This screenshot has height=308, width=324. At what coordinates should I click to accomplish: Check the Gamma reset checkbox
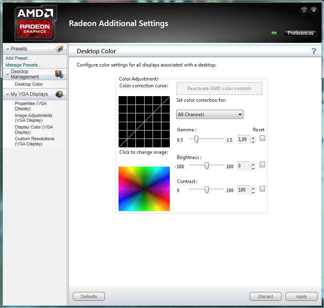pyautogui.click(x=262, y=139)
